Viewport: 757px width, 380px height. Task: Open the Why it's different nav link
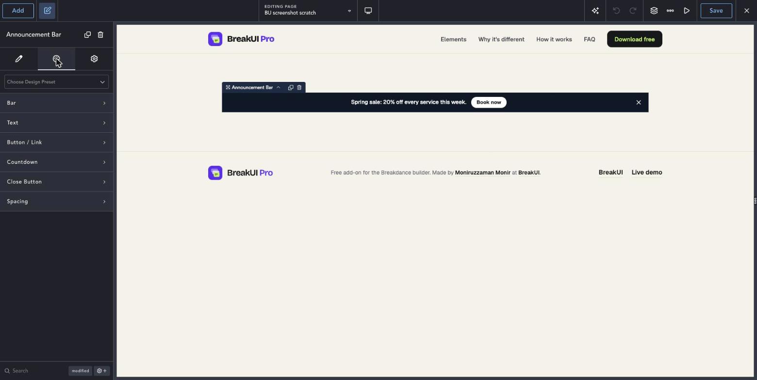click(x=501, y=39)
